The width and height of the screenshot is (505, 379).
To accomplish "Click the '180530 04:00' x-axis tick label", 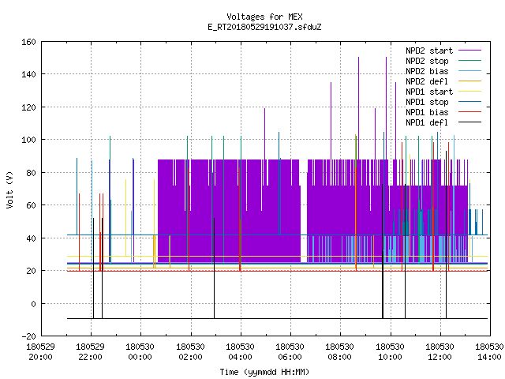I will 240,352.
